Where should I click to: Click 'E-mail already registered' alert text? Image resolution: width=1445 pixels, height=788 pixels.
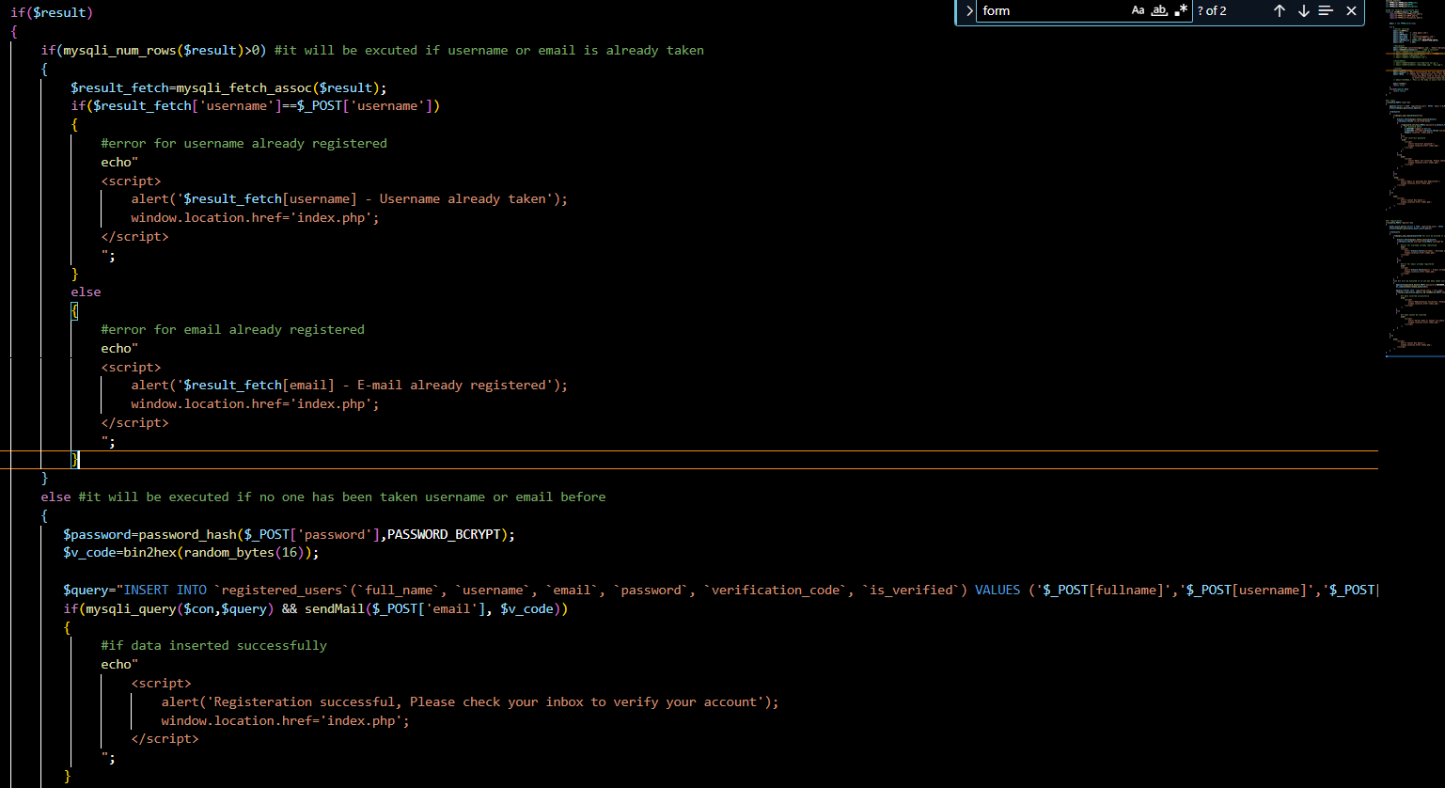pos(451,385)
